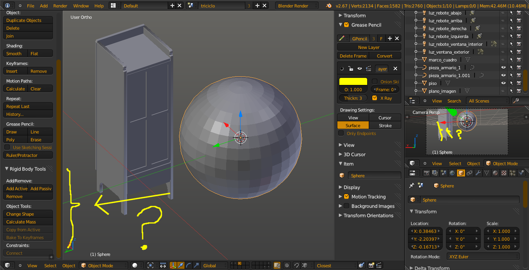Open the Object Data triangle tab
Screen dimensions: 529x270
point(487,173)
